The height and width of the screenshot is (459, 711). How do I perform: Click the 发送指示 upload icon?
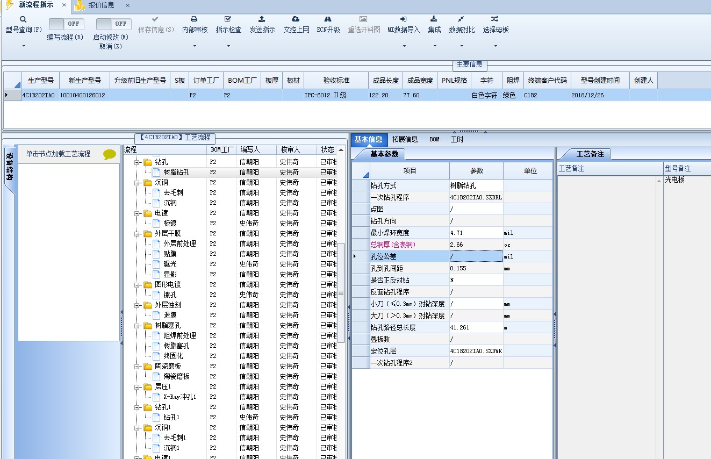[262, 19]
